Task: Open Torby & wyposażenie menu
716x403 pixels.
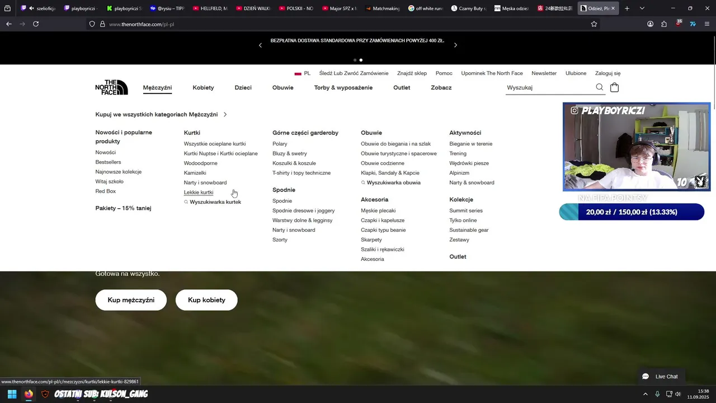Action: click(x=343, y=88)
